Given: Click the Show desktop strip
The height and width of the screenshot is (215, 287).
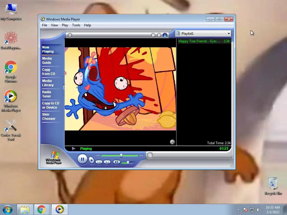Looking at the screenshot, I should 285,209.
